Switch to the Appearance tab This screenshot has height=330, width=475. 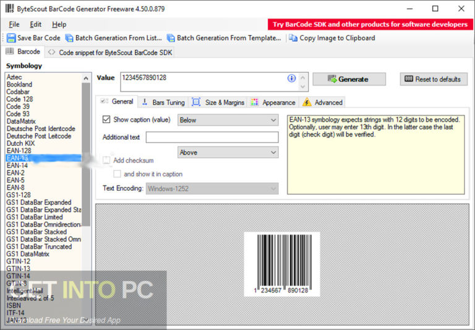(273, 103)
